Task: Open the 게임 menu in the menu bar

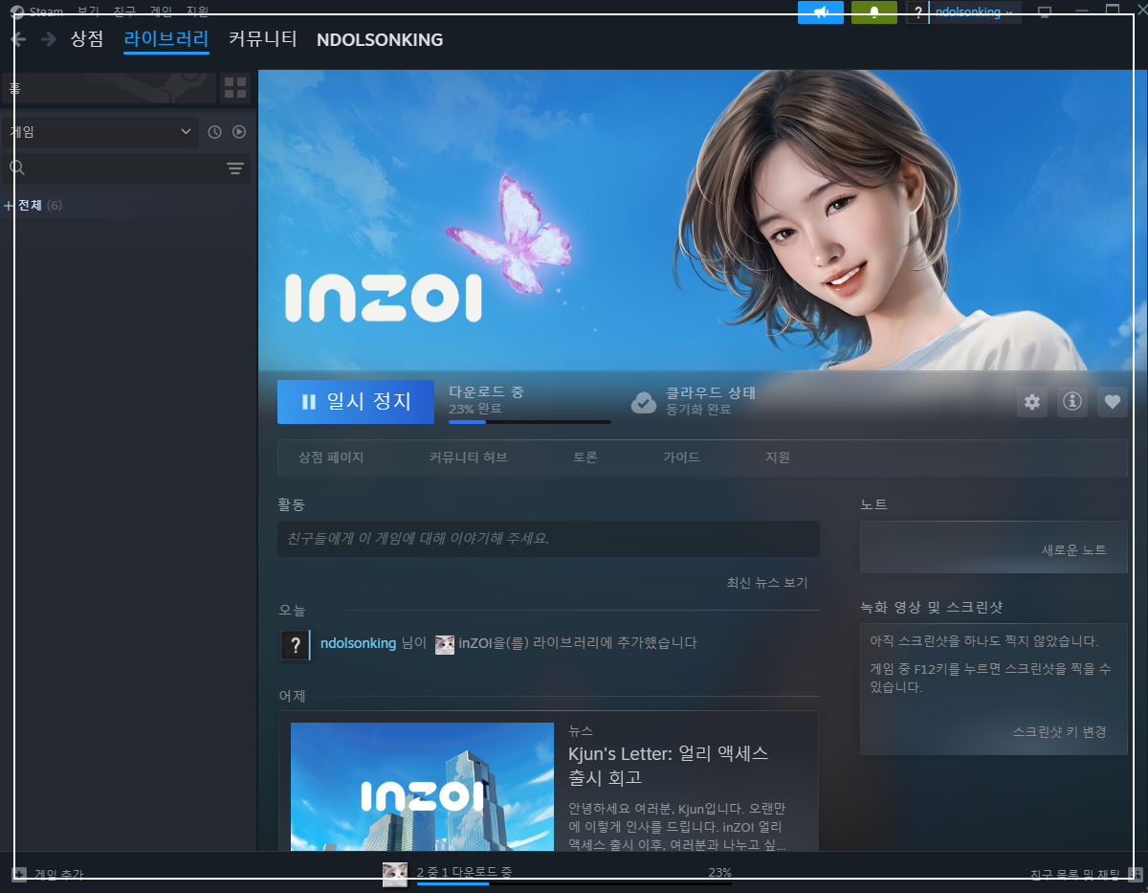Action: click(x=162, y=12)
